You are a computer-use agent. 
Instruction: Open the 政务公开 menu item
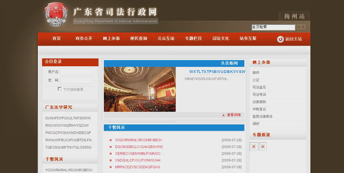click(x=84, y=38)
